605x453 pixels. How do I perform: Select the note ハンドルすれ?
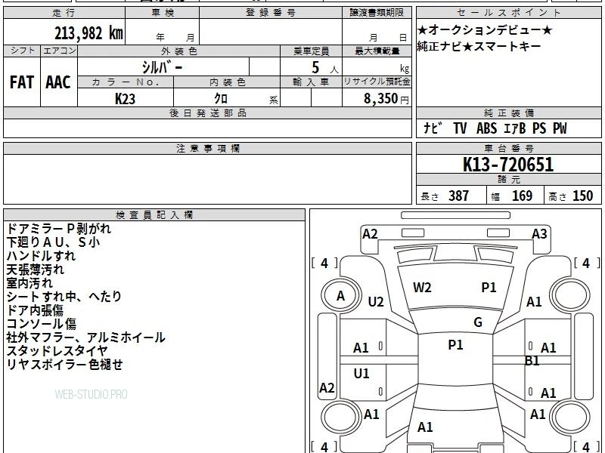tap(42, 256)
